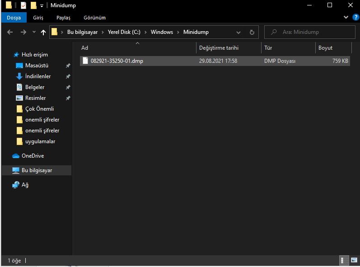Open Hızlı erişim in navigation pane

tap(35, 55)
